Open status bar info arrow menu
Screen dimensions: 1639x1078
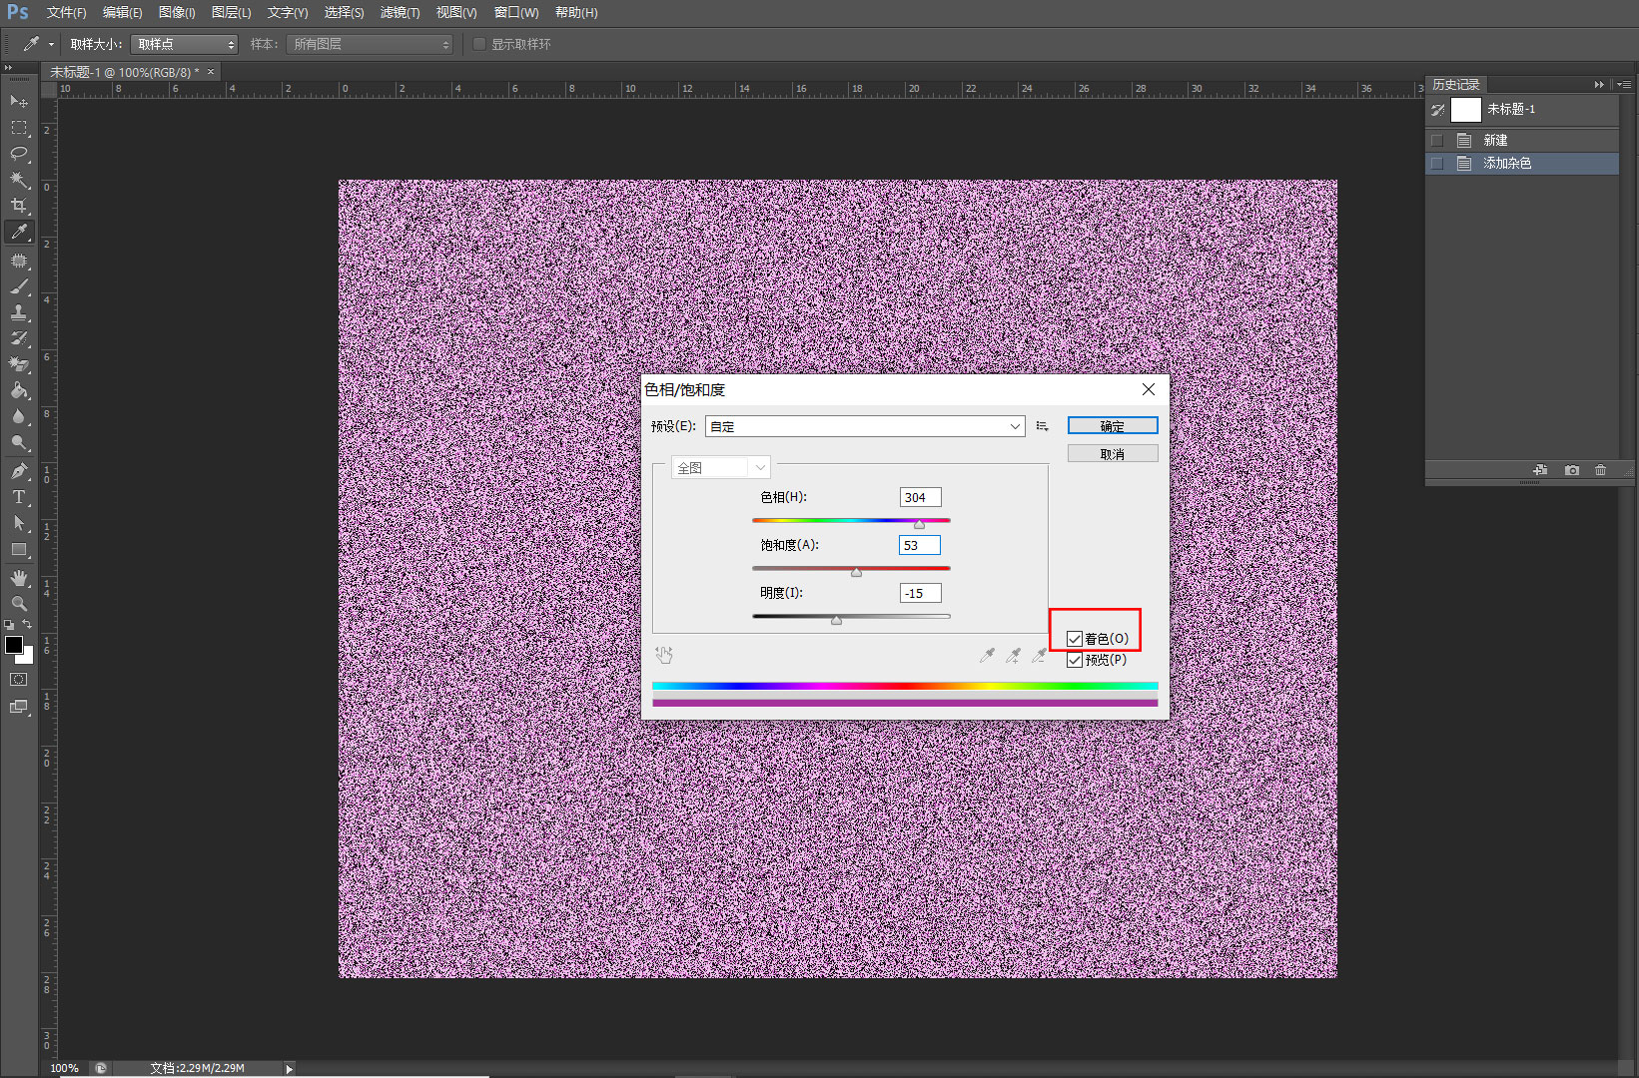290,1069
